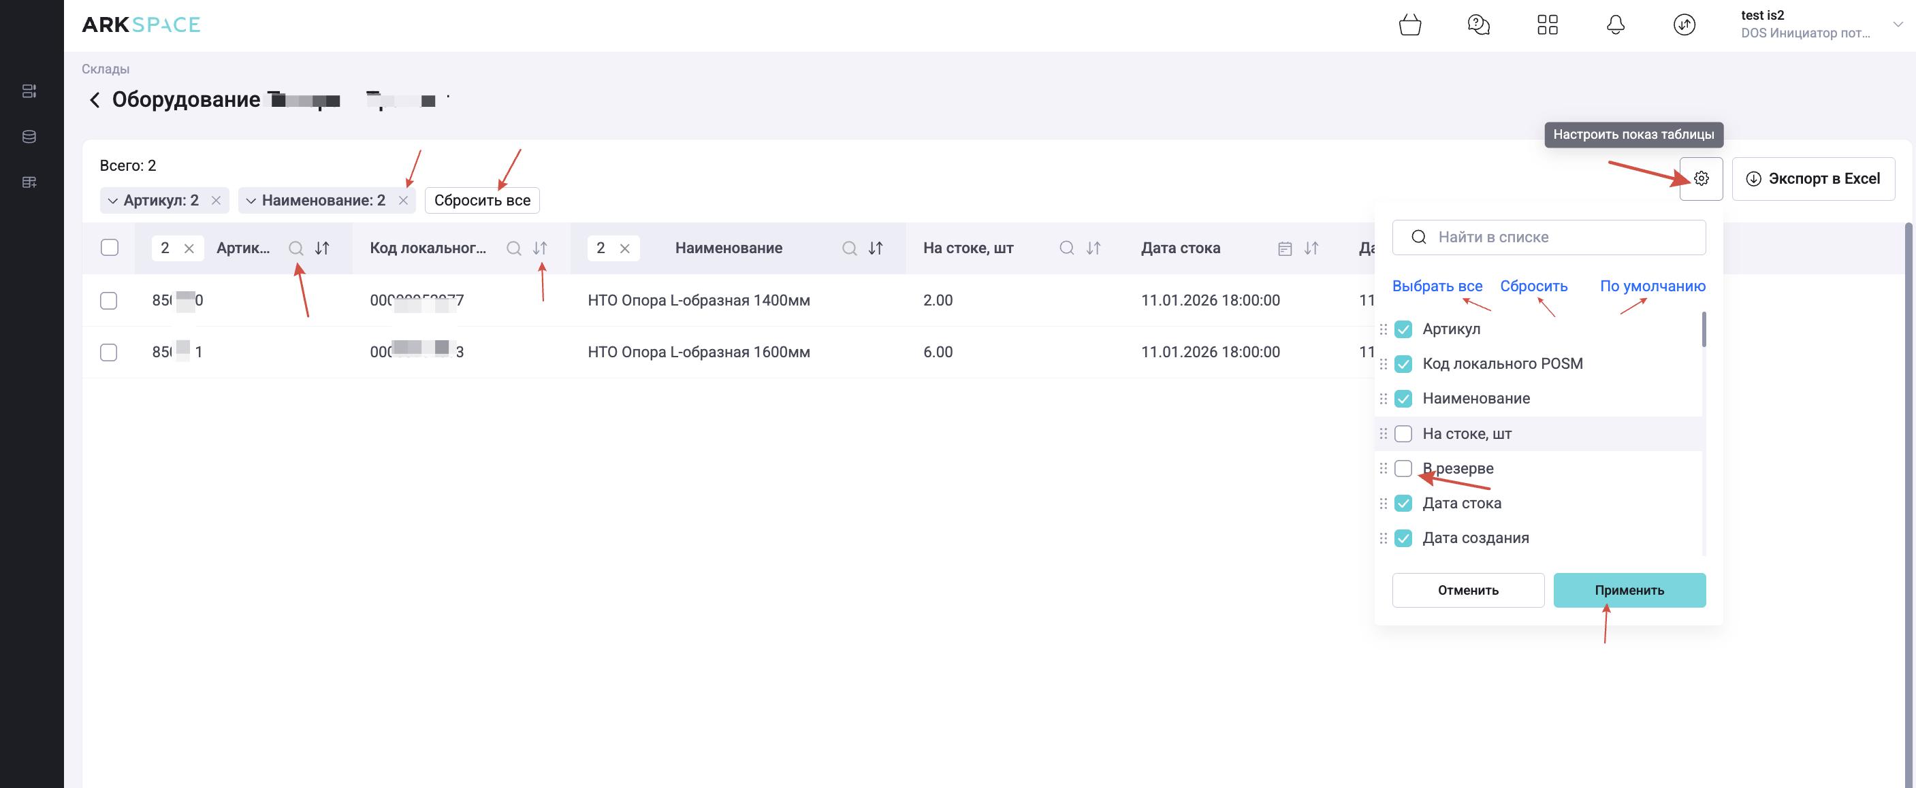Click the table settings gear icon
The width and height of the screenshot is (1916, 788).
(x=1701, y=178)
